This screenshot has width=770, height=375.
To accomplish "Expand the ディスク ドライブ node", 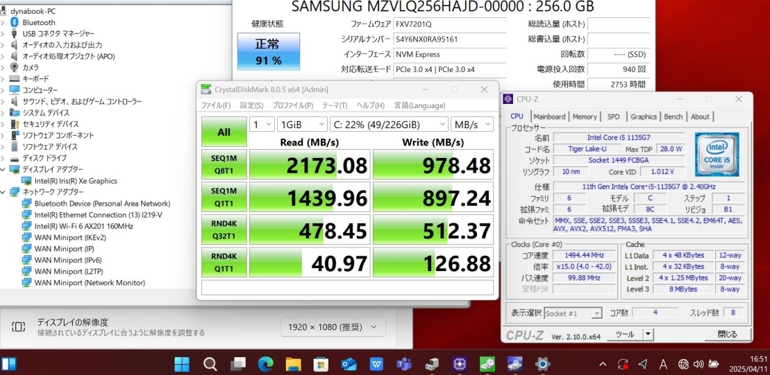I will pyautogui.click(x=3, y=158).
